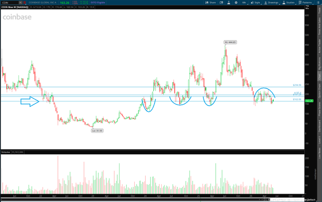Click the $234.56 price level label

click(297, 85)
